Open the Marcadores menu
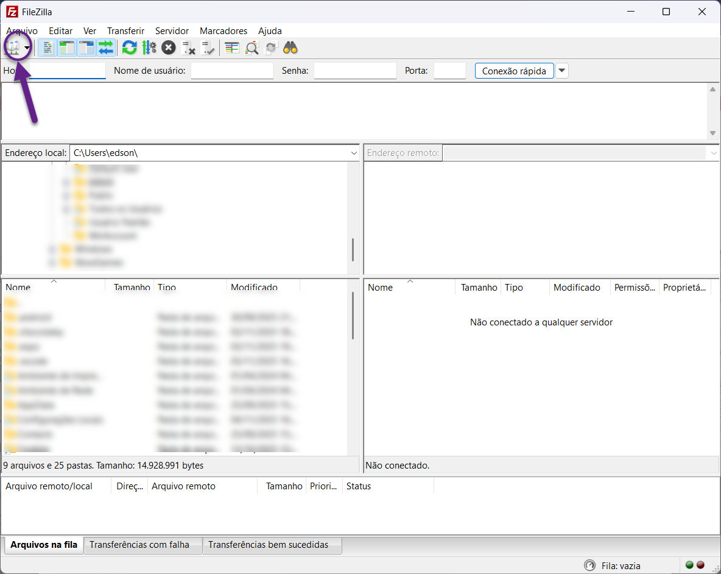 click(x=223, y=30)
